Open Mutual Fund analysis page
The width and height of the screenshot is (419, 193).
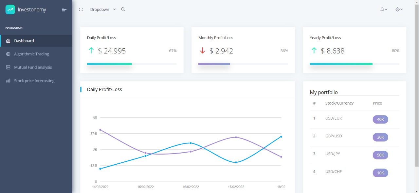coord(36,67)
